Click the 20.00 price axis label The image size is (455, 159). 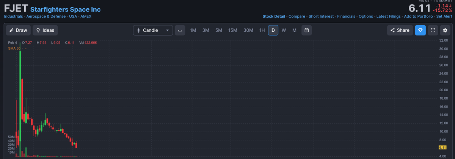[x=444, y=90]
